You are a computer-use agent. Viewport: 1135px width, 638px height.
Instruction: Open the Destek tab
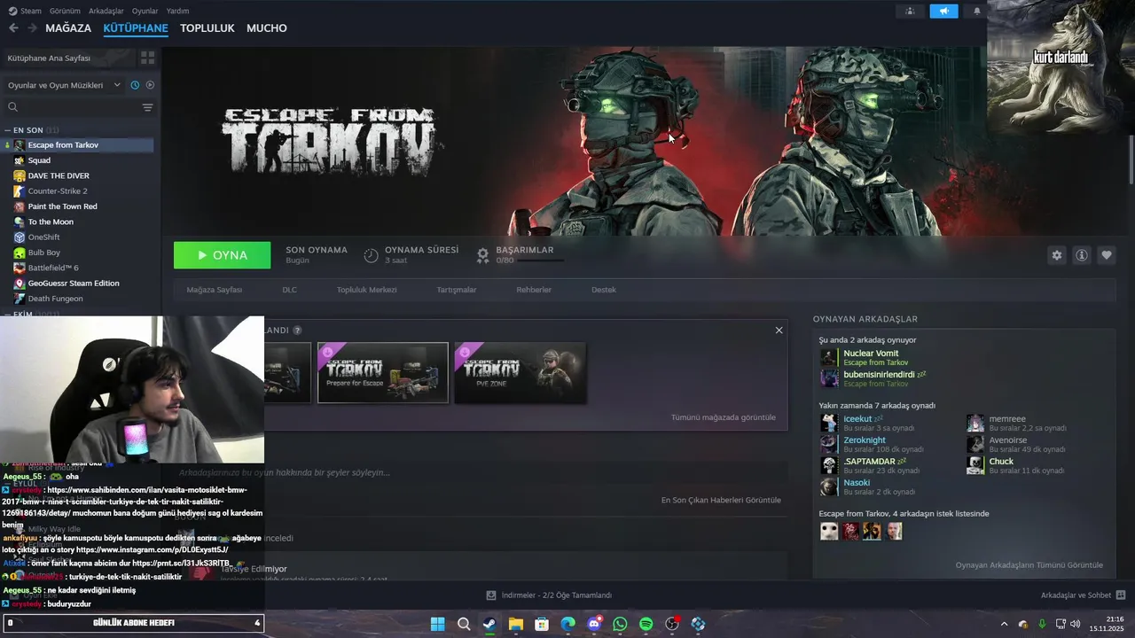pos(604,290)
